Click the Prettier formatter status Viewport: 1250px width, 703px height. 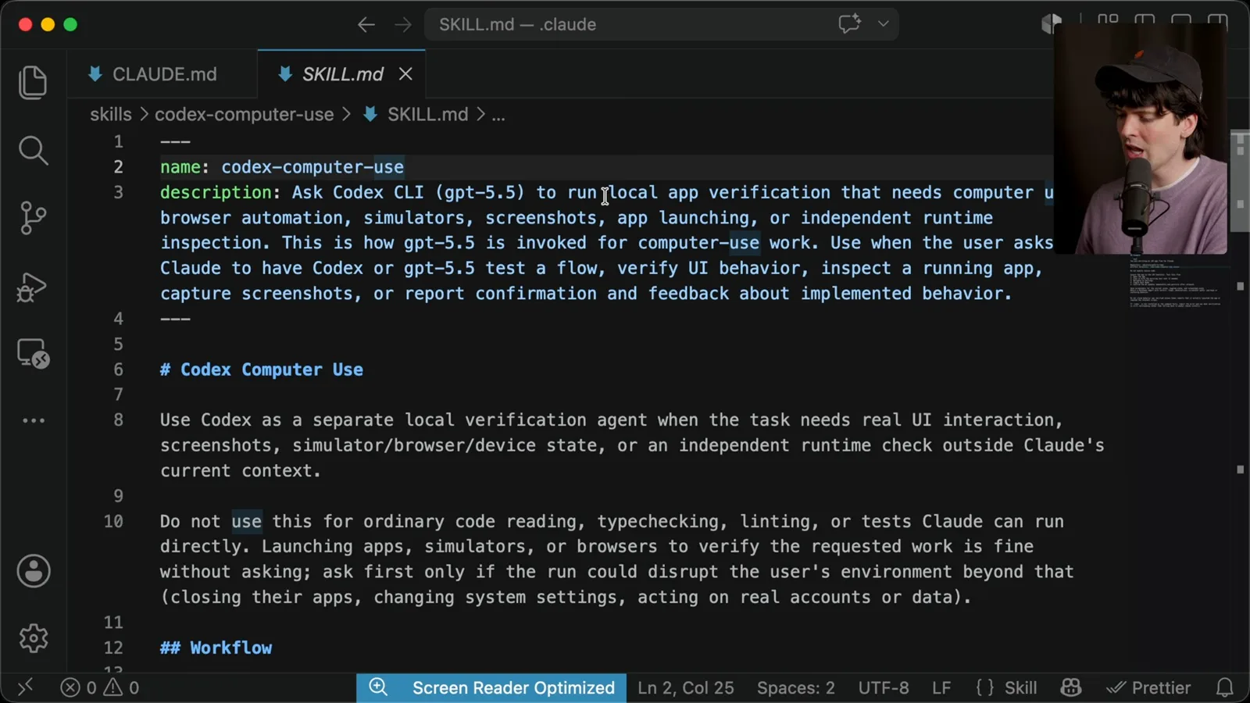pos(1148,687)
